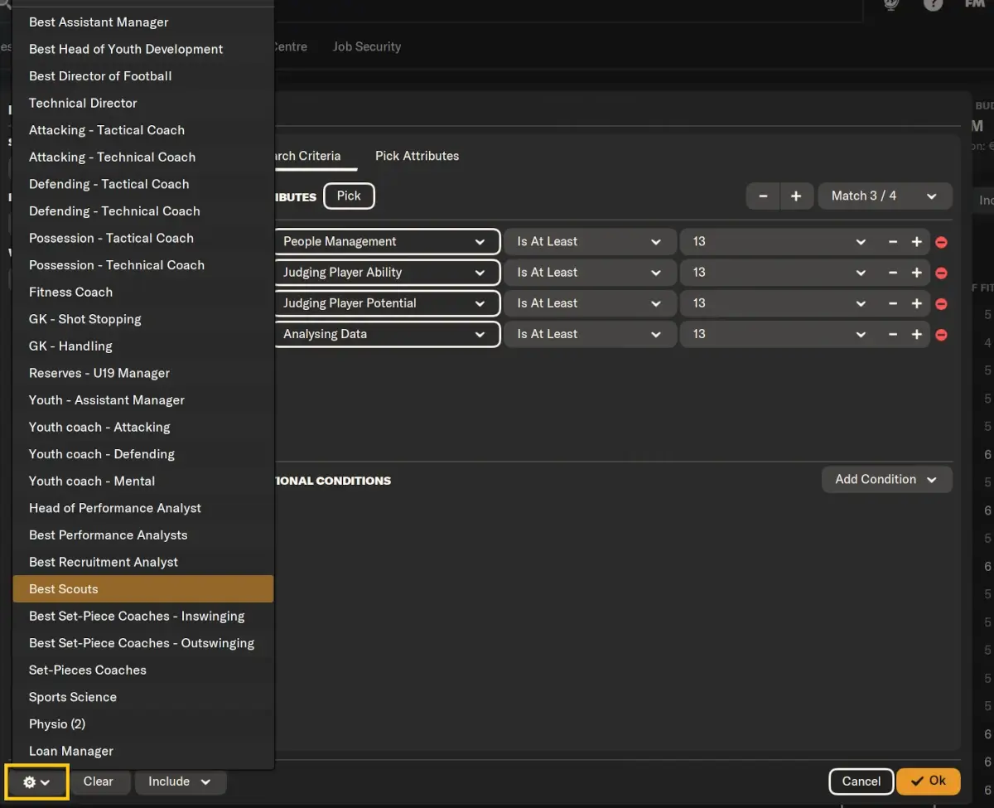The width and height of the screenshot is (994, 808).
Task: Open the Job Security tab
Action: coord(367,46)
